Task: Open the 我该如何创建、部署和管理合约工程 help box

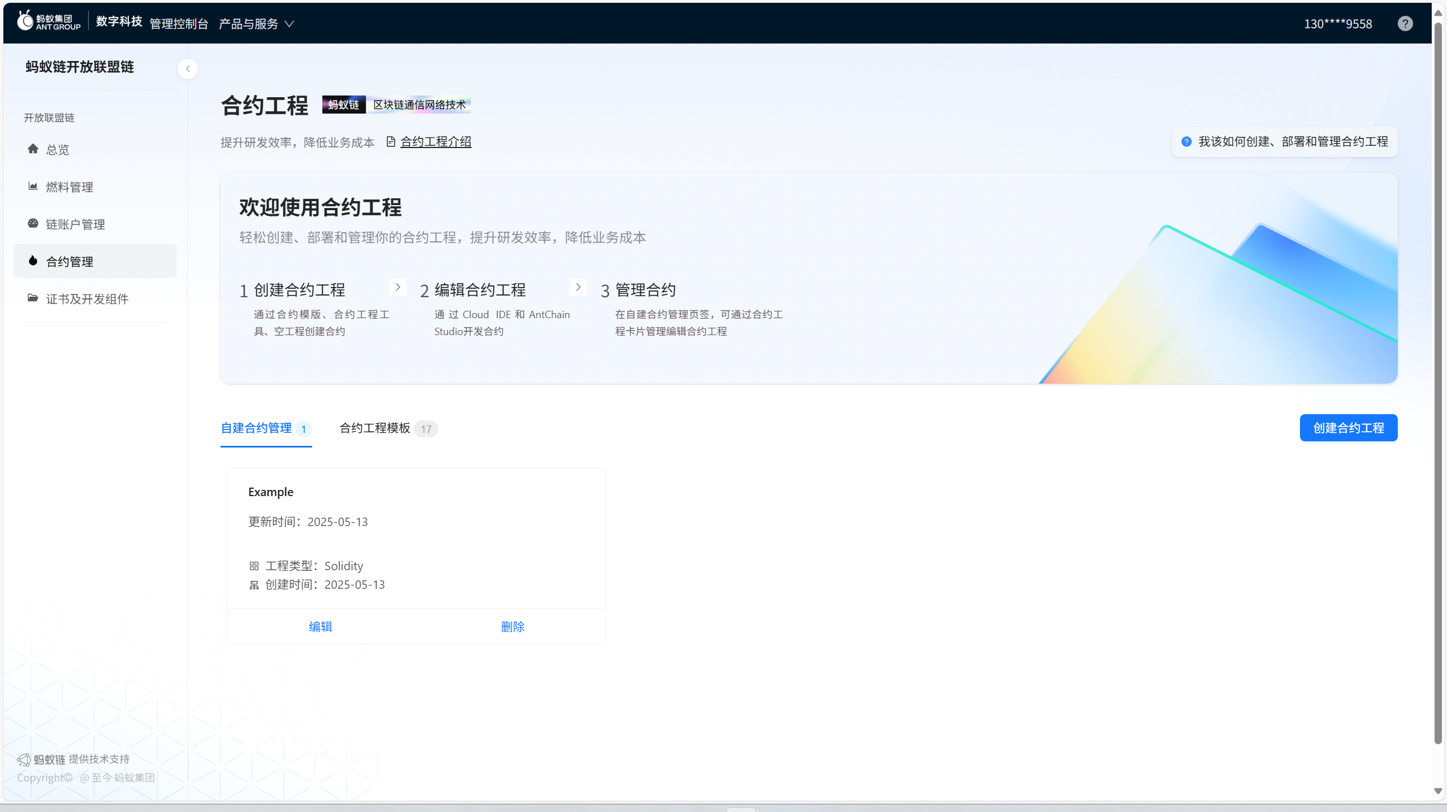Action: (1285, 142)
